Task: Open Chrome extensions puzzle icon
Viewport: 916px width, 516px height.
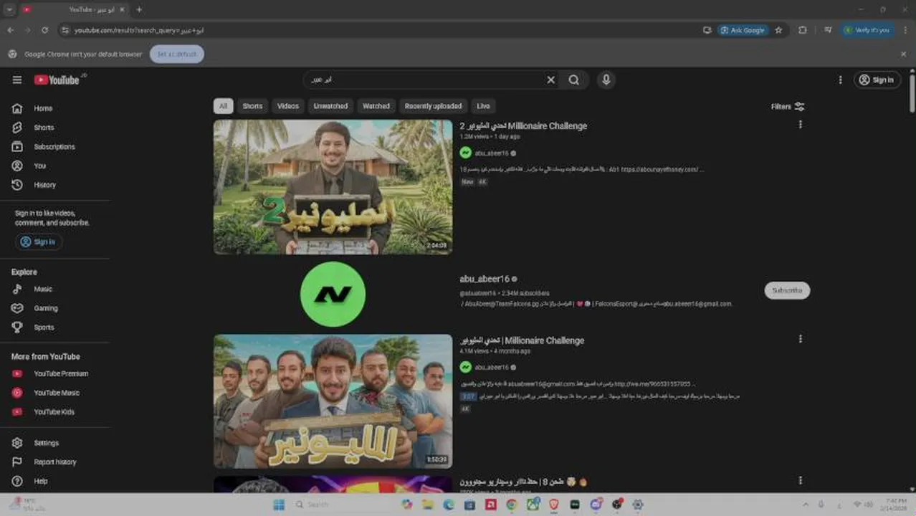Action: tap(802, 30)
